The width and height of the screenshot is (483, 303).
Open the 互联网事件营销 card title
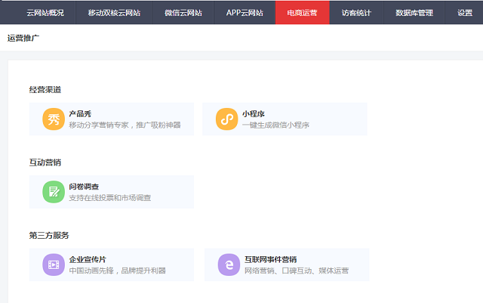[270, 259]
